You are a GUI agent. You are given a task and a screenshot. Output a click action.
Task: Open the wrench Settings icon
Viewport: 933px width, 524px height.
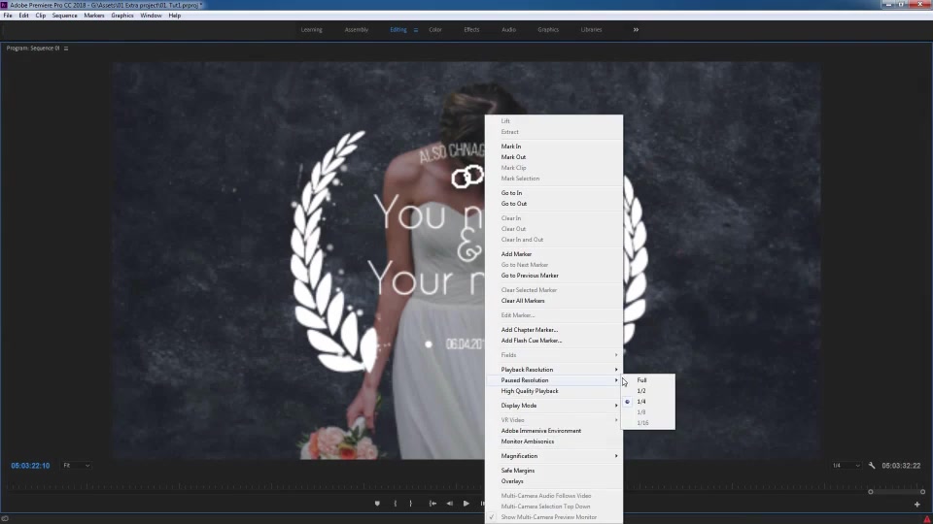click(x=872, y=466)
